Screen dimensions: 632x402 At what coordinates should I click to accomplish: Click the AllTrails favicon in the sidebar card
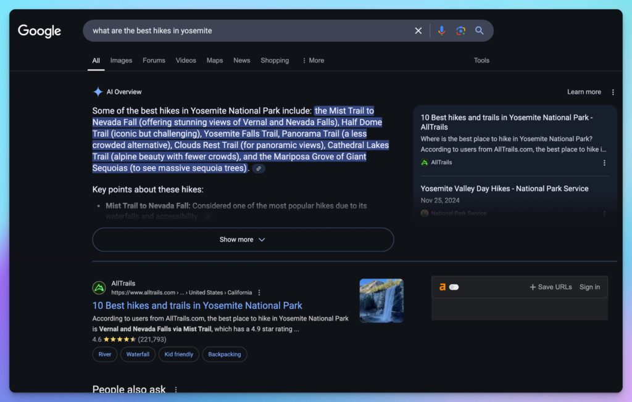[424, 163]
